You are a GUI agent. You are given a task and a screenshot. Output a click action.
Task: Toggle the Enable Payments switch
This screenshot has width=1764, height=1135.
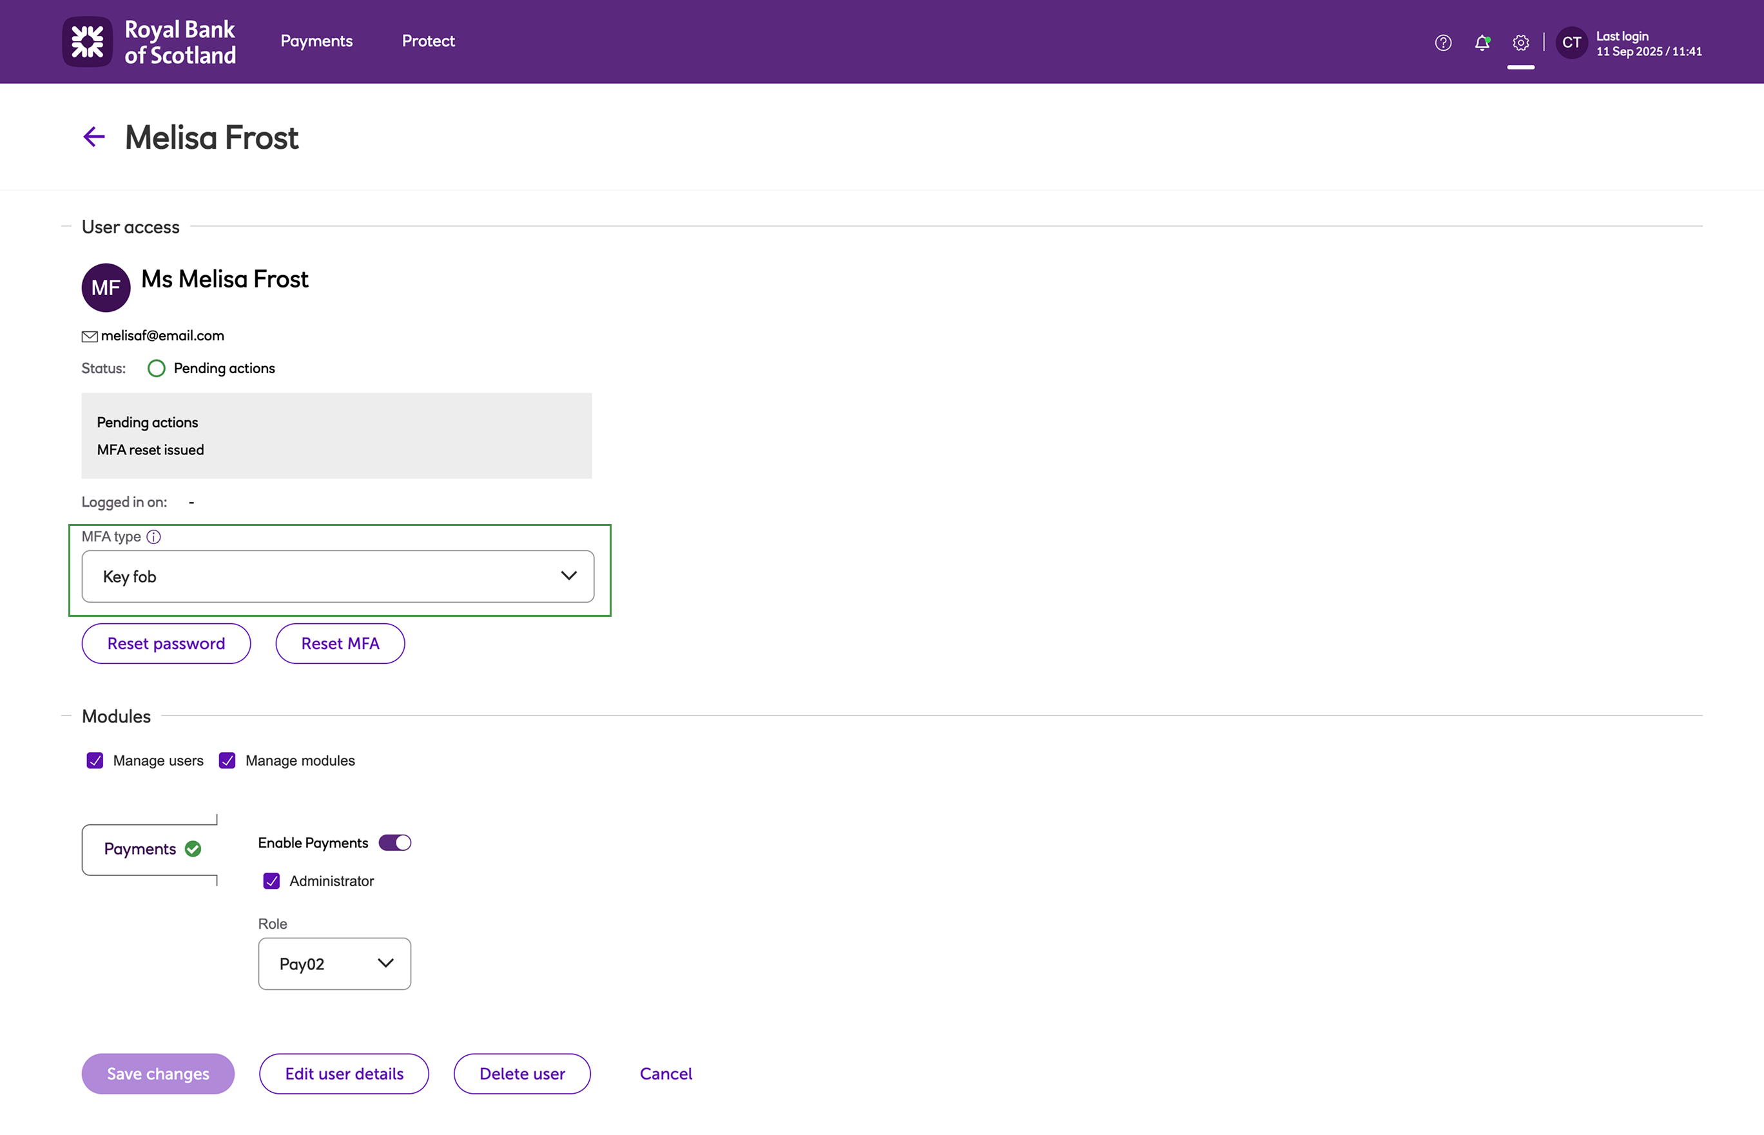395,842
